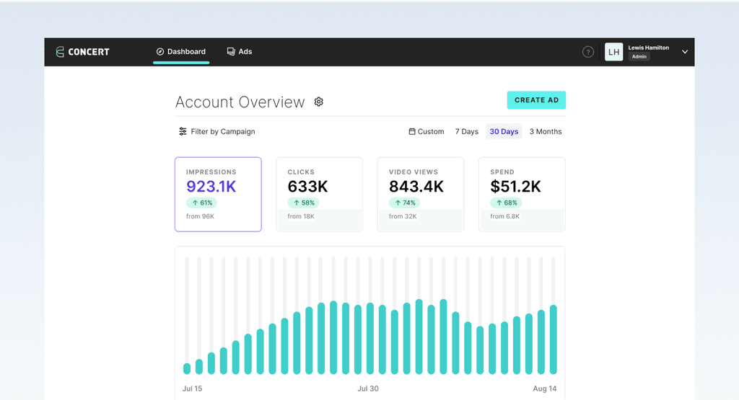The width and height of the screenshot is (739, 400).
Task: Click the last chart bar above Aug 14
Action: 554,339
